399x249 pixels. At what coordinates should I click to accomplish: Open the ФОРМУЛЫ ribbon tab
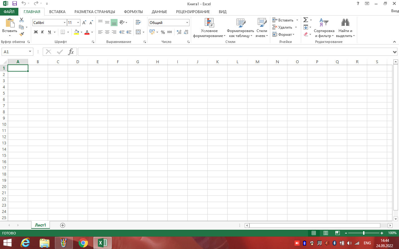(x=133, y=12)
